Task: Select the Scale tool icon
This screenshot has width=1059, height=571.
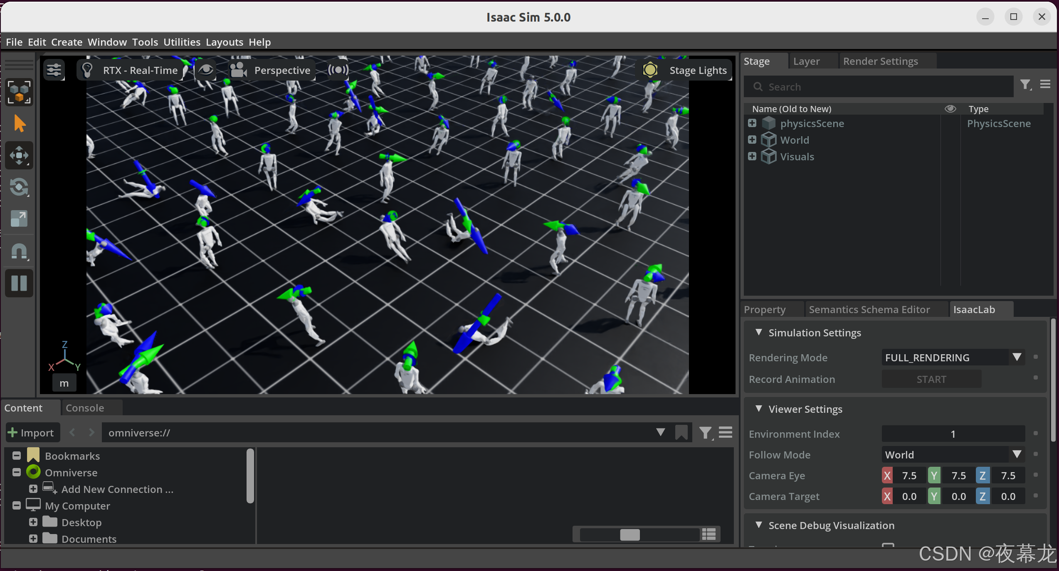Action: click(19, 219)
